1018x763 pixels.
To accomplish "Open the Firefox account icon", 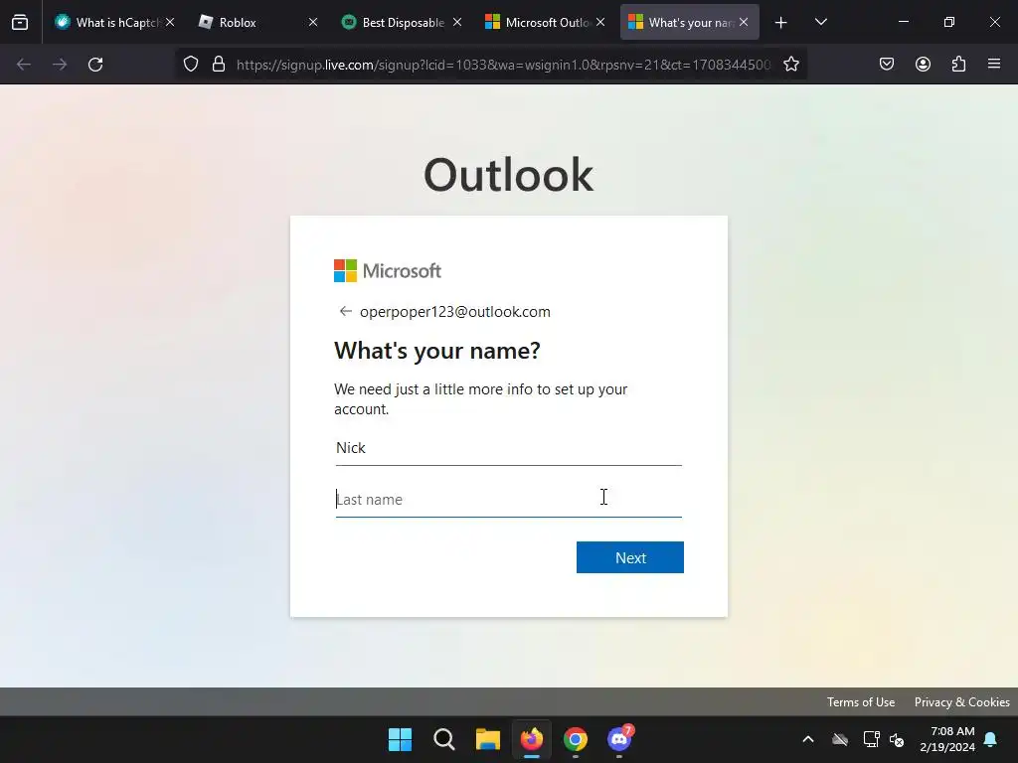I will 923,65.
